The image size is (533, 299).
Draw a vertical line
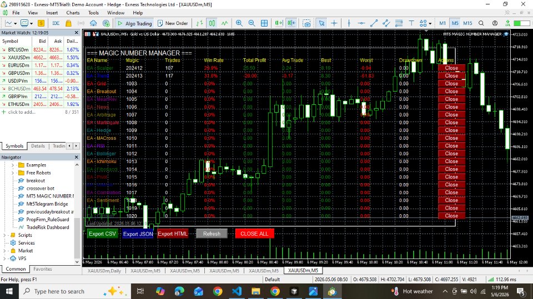point(349,23)
